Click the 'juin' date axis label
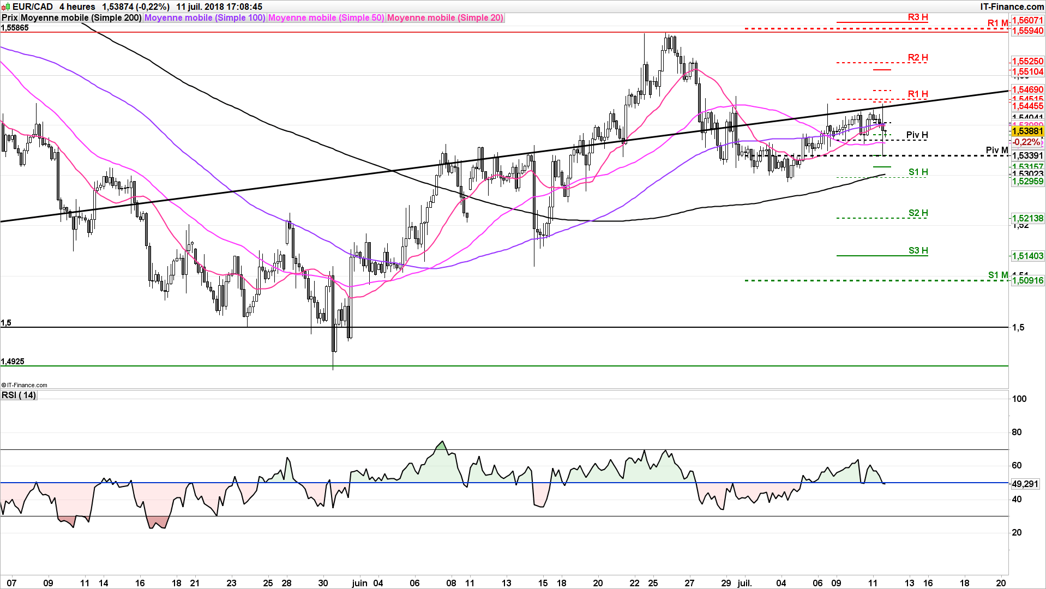This screenshot has height=589, width=1046. click(359, 583)
